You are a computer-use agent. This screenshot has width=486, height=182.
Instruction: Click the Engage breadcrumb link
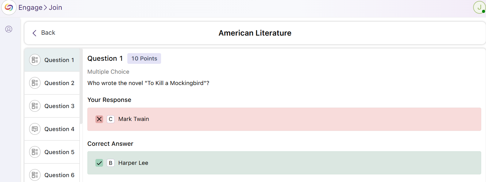coord(30,8)
